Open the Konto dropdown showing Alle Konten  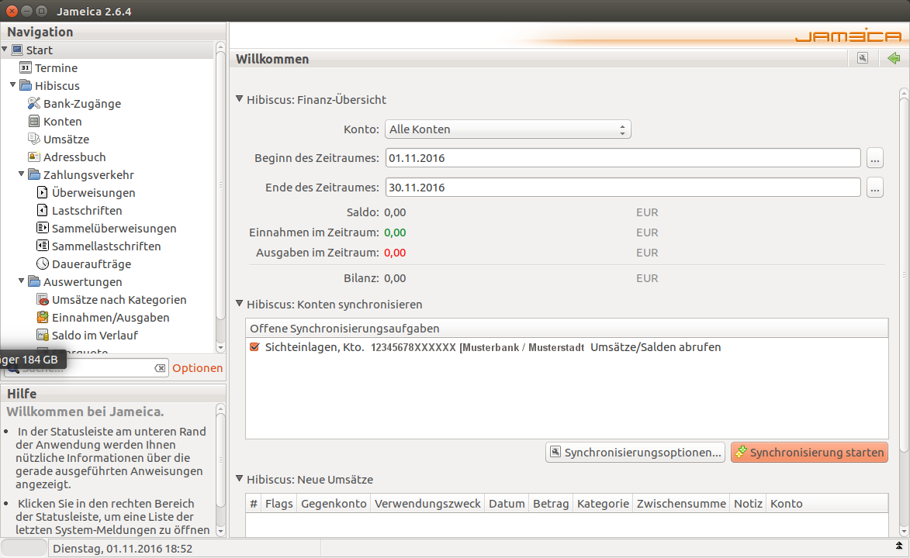coord(508,129)
